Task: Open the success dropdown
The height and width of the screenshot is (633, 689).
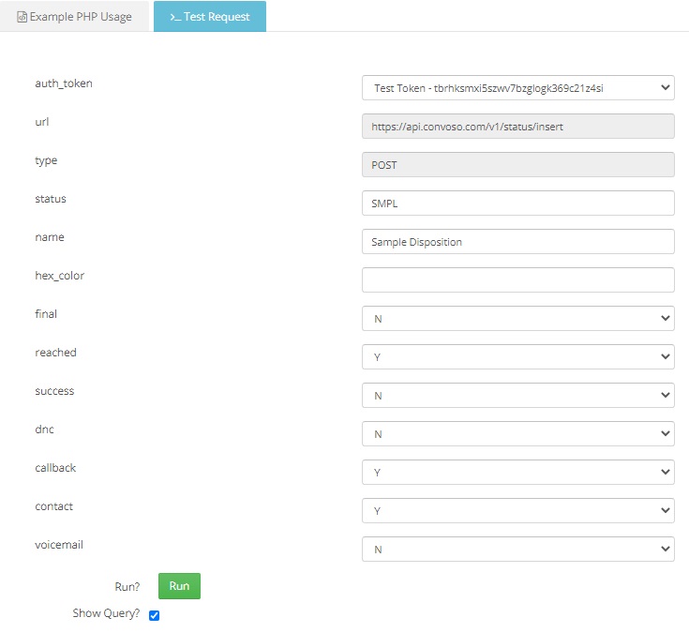Action: pos(517,396)
